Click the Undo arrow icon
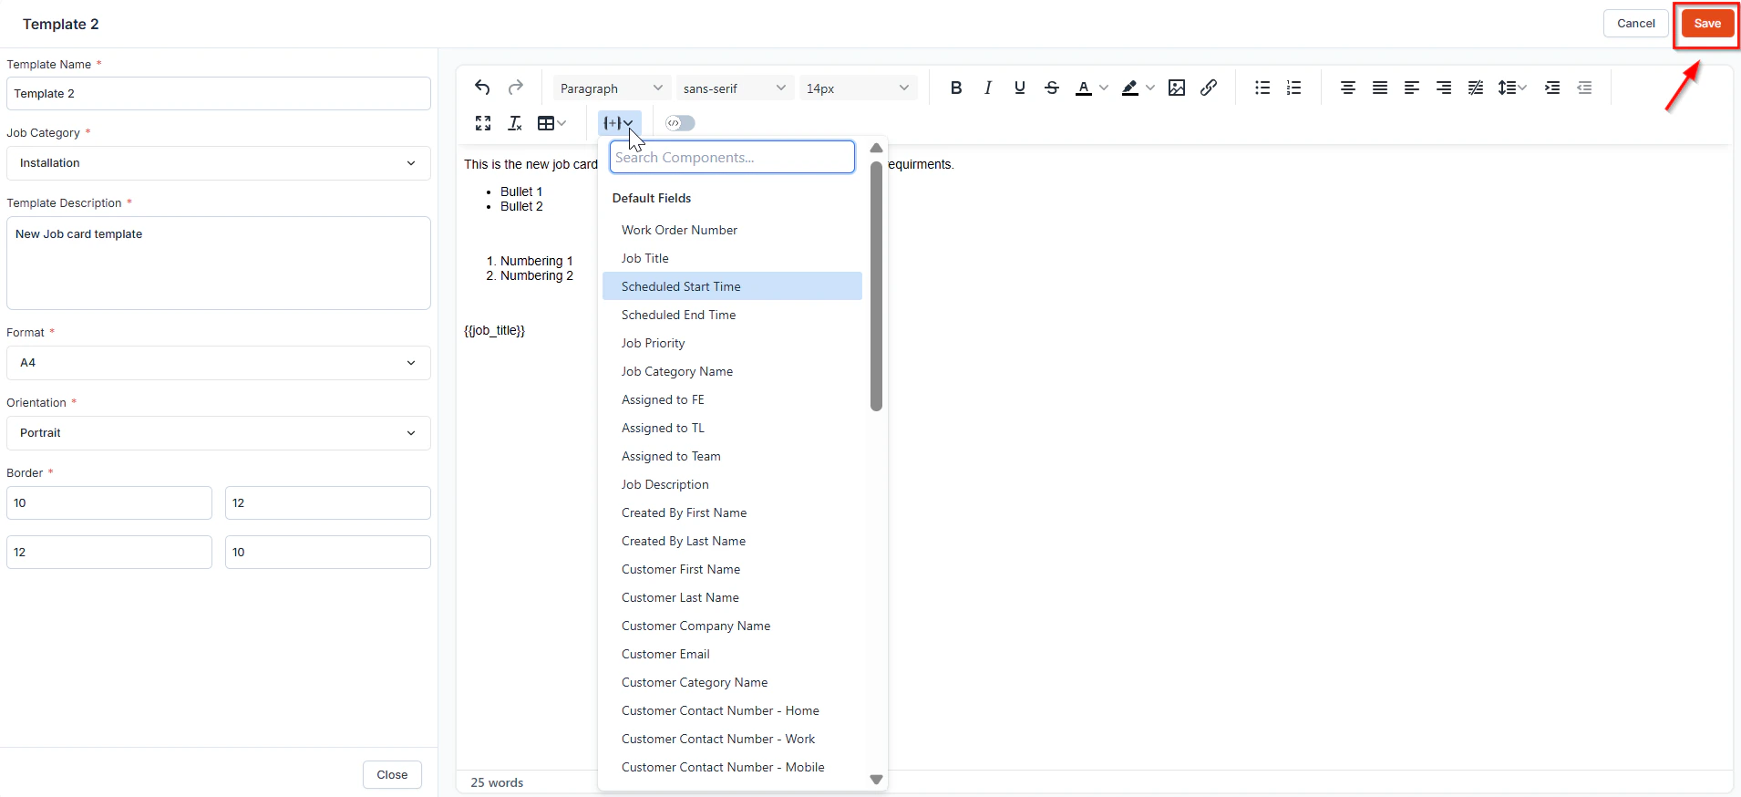 [482, 88]
